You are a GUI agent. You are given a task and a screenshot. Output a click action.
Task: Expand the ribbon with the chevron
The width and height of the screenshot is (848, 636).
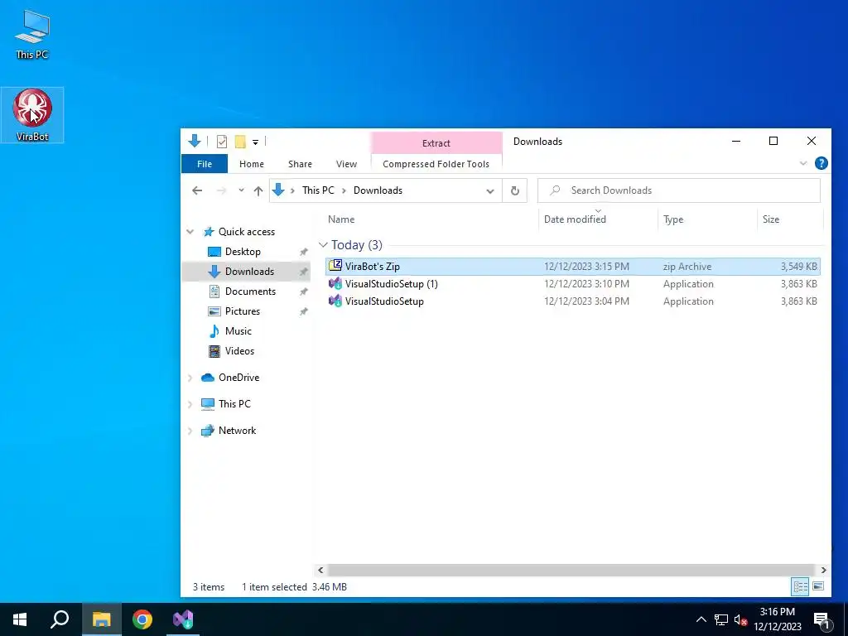803,163
